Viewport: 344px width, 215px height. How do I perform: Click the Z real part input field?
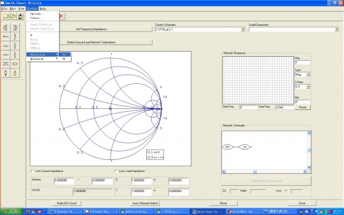coord(141,181)
